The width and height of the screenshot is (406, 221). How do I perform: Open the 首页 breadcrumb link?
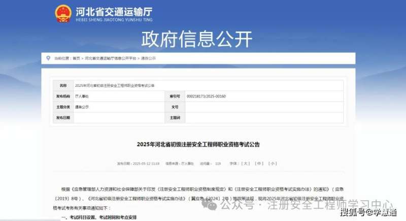click(76, 58)
